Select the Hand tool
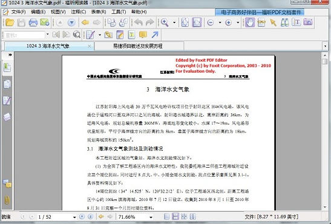Viewport: 331px width, 224px height. 250,22
